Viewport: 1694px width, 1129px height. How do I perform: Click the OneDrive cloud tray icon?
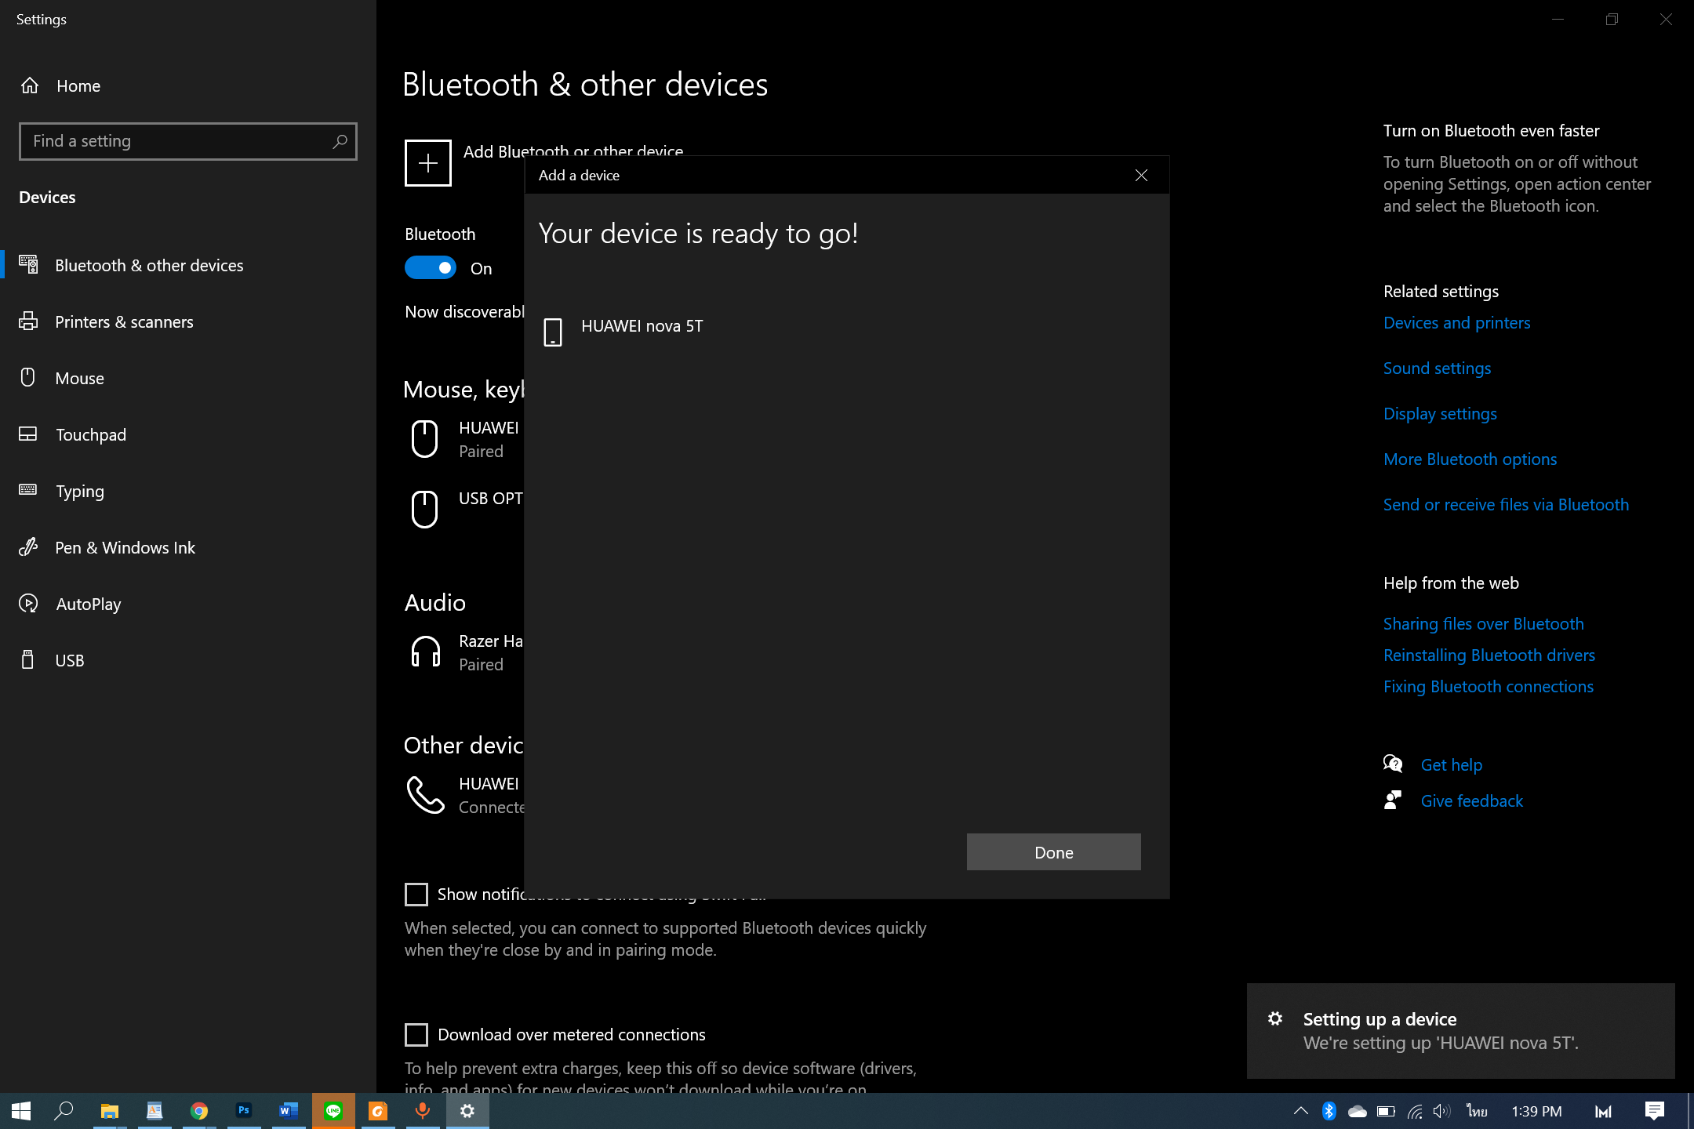[1357, 1111]
